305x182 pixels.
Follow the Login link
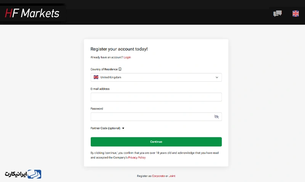pyautogui.click(x=127, y=57)
